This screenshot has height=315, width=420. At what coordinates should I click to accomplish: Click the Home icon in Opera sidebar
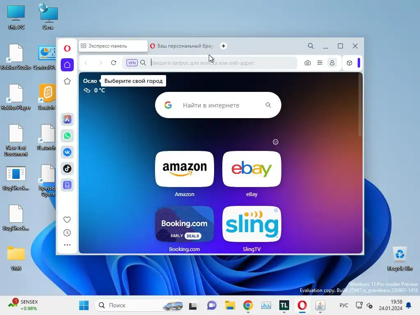[67, 65]
